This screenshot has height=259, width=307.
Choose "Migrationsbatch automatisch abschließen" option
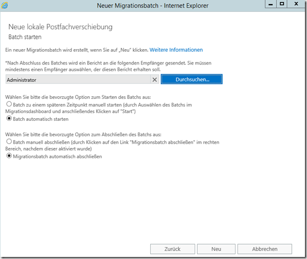pyautogui.click(x=9, y=157)
